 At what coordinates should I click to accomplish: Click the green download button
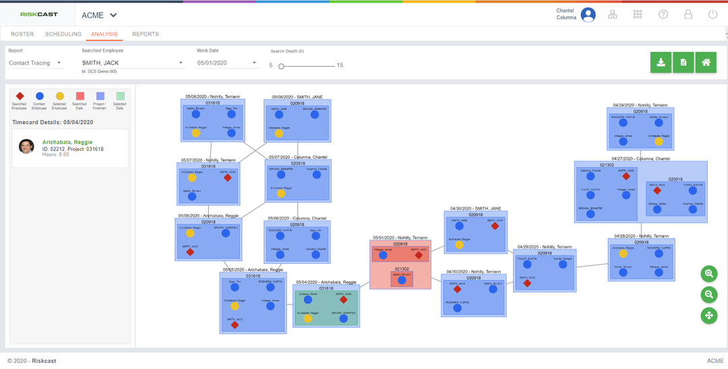click(661, 62)
